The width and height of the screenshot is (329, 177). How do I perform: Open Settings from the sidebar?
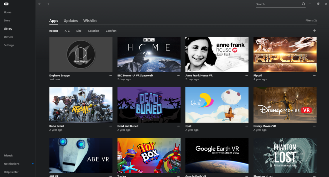pos(9,45)
